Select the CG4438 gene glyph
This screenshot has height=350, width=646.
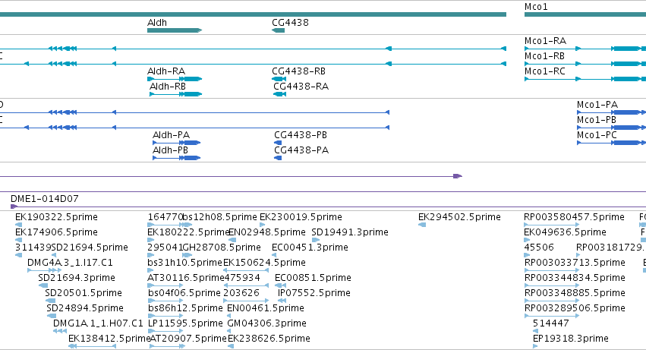278,30
